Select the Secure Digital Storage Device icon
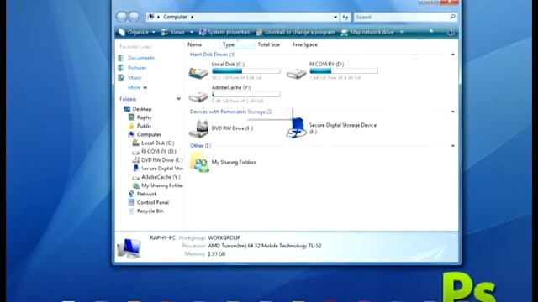 (297, 128)
